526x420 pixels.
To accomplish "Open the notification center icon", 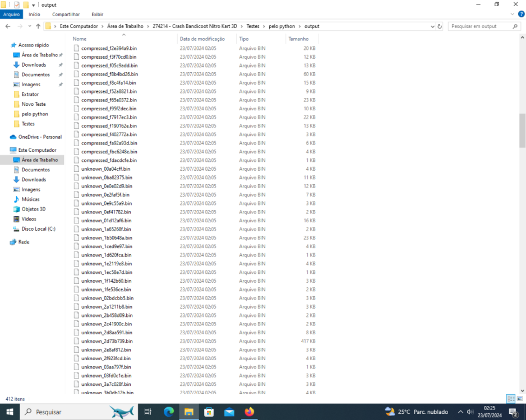I will pos(513,412).
